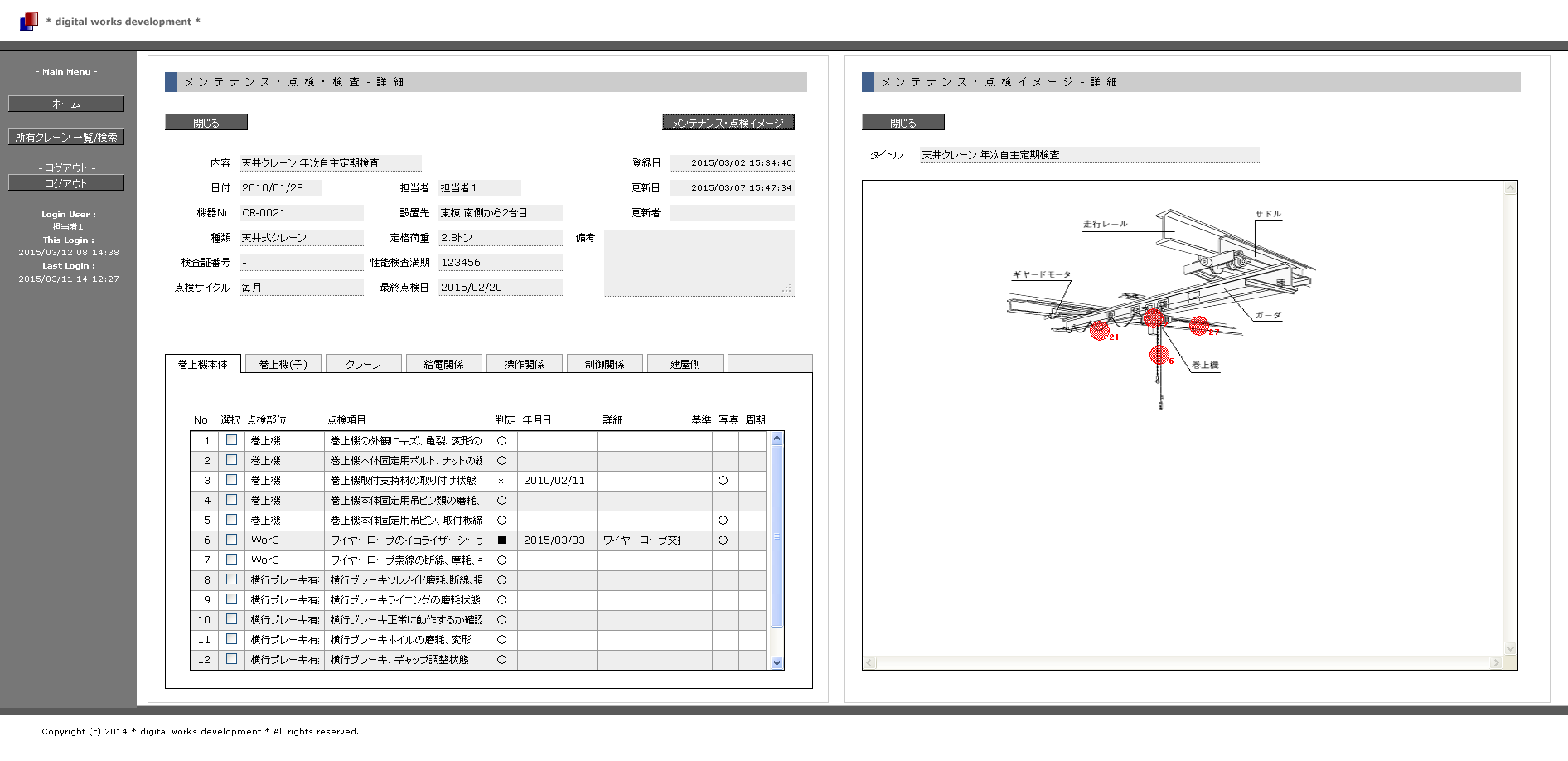Screen dimensions: 1568x761
Task: Switch to the 巻上機(子) tab
Action: coord(283,364)
